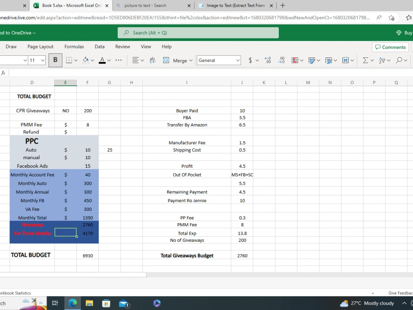413x310 pixels.
Task: Open Task View on taskbar
Action: [x=55, y=303]
